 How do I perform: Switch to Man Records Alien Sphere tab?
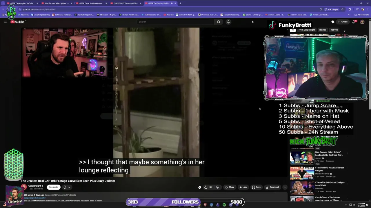(57, 3)
